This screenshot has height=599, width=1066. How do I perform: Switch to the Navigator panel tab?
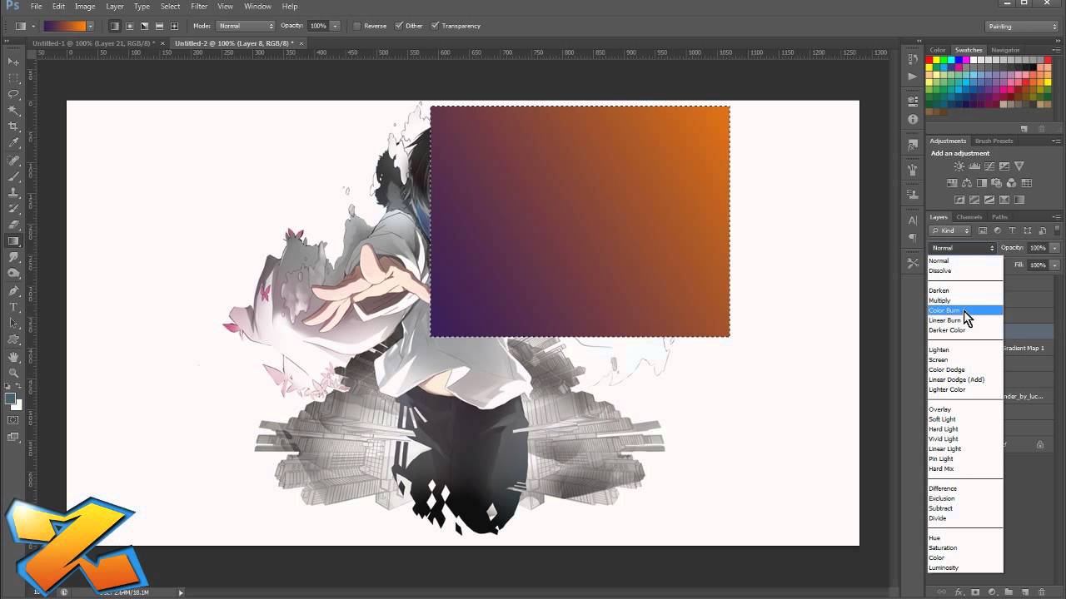(1005, 50)
